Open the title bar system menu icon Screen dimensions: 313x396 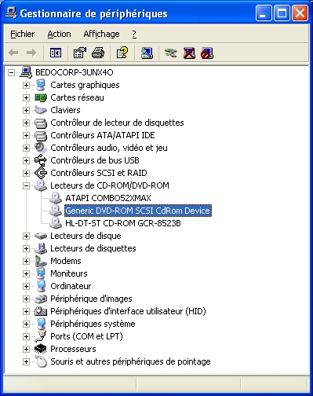pos(11,13)
